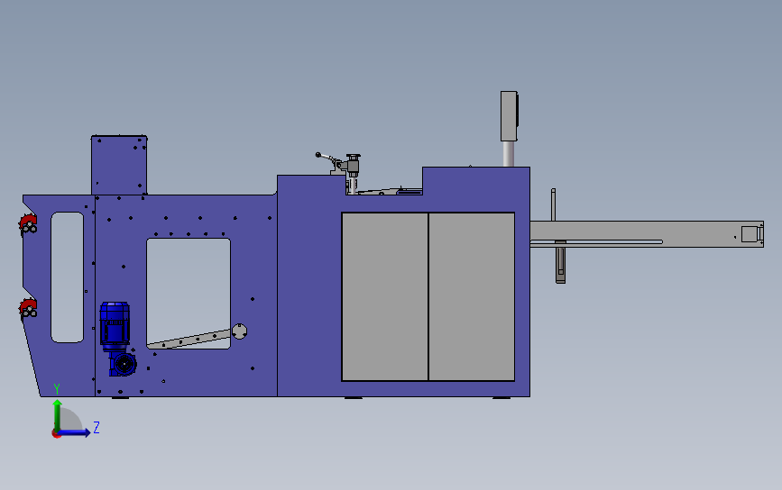The width and height of the screenshot is (782, 490).
Task: Click the vertical gray bracket hanging under conveyor
Action: [560, 262]
